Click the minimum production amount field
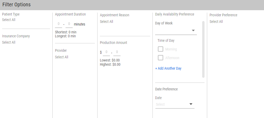264x118 pixels. pyautogui.click(x=106, y=52)
